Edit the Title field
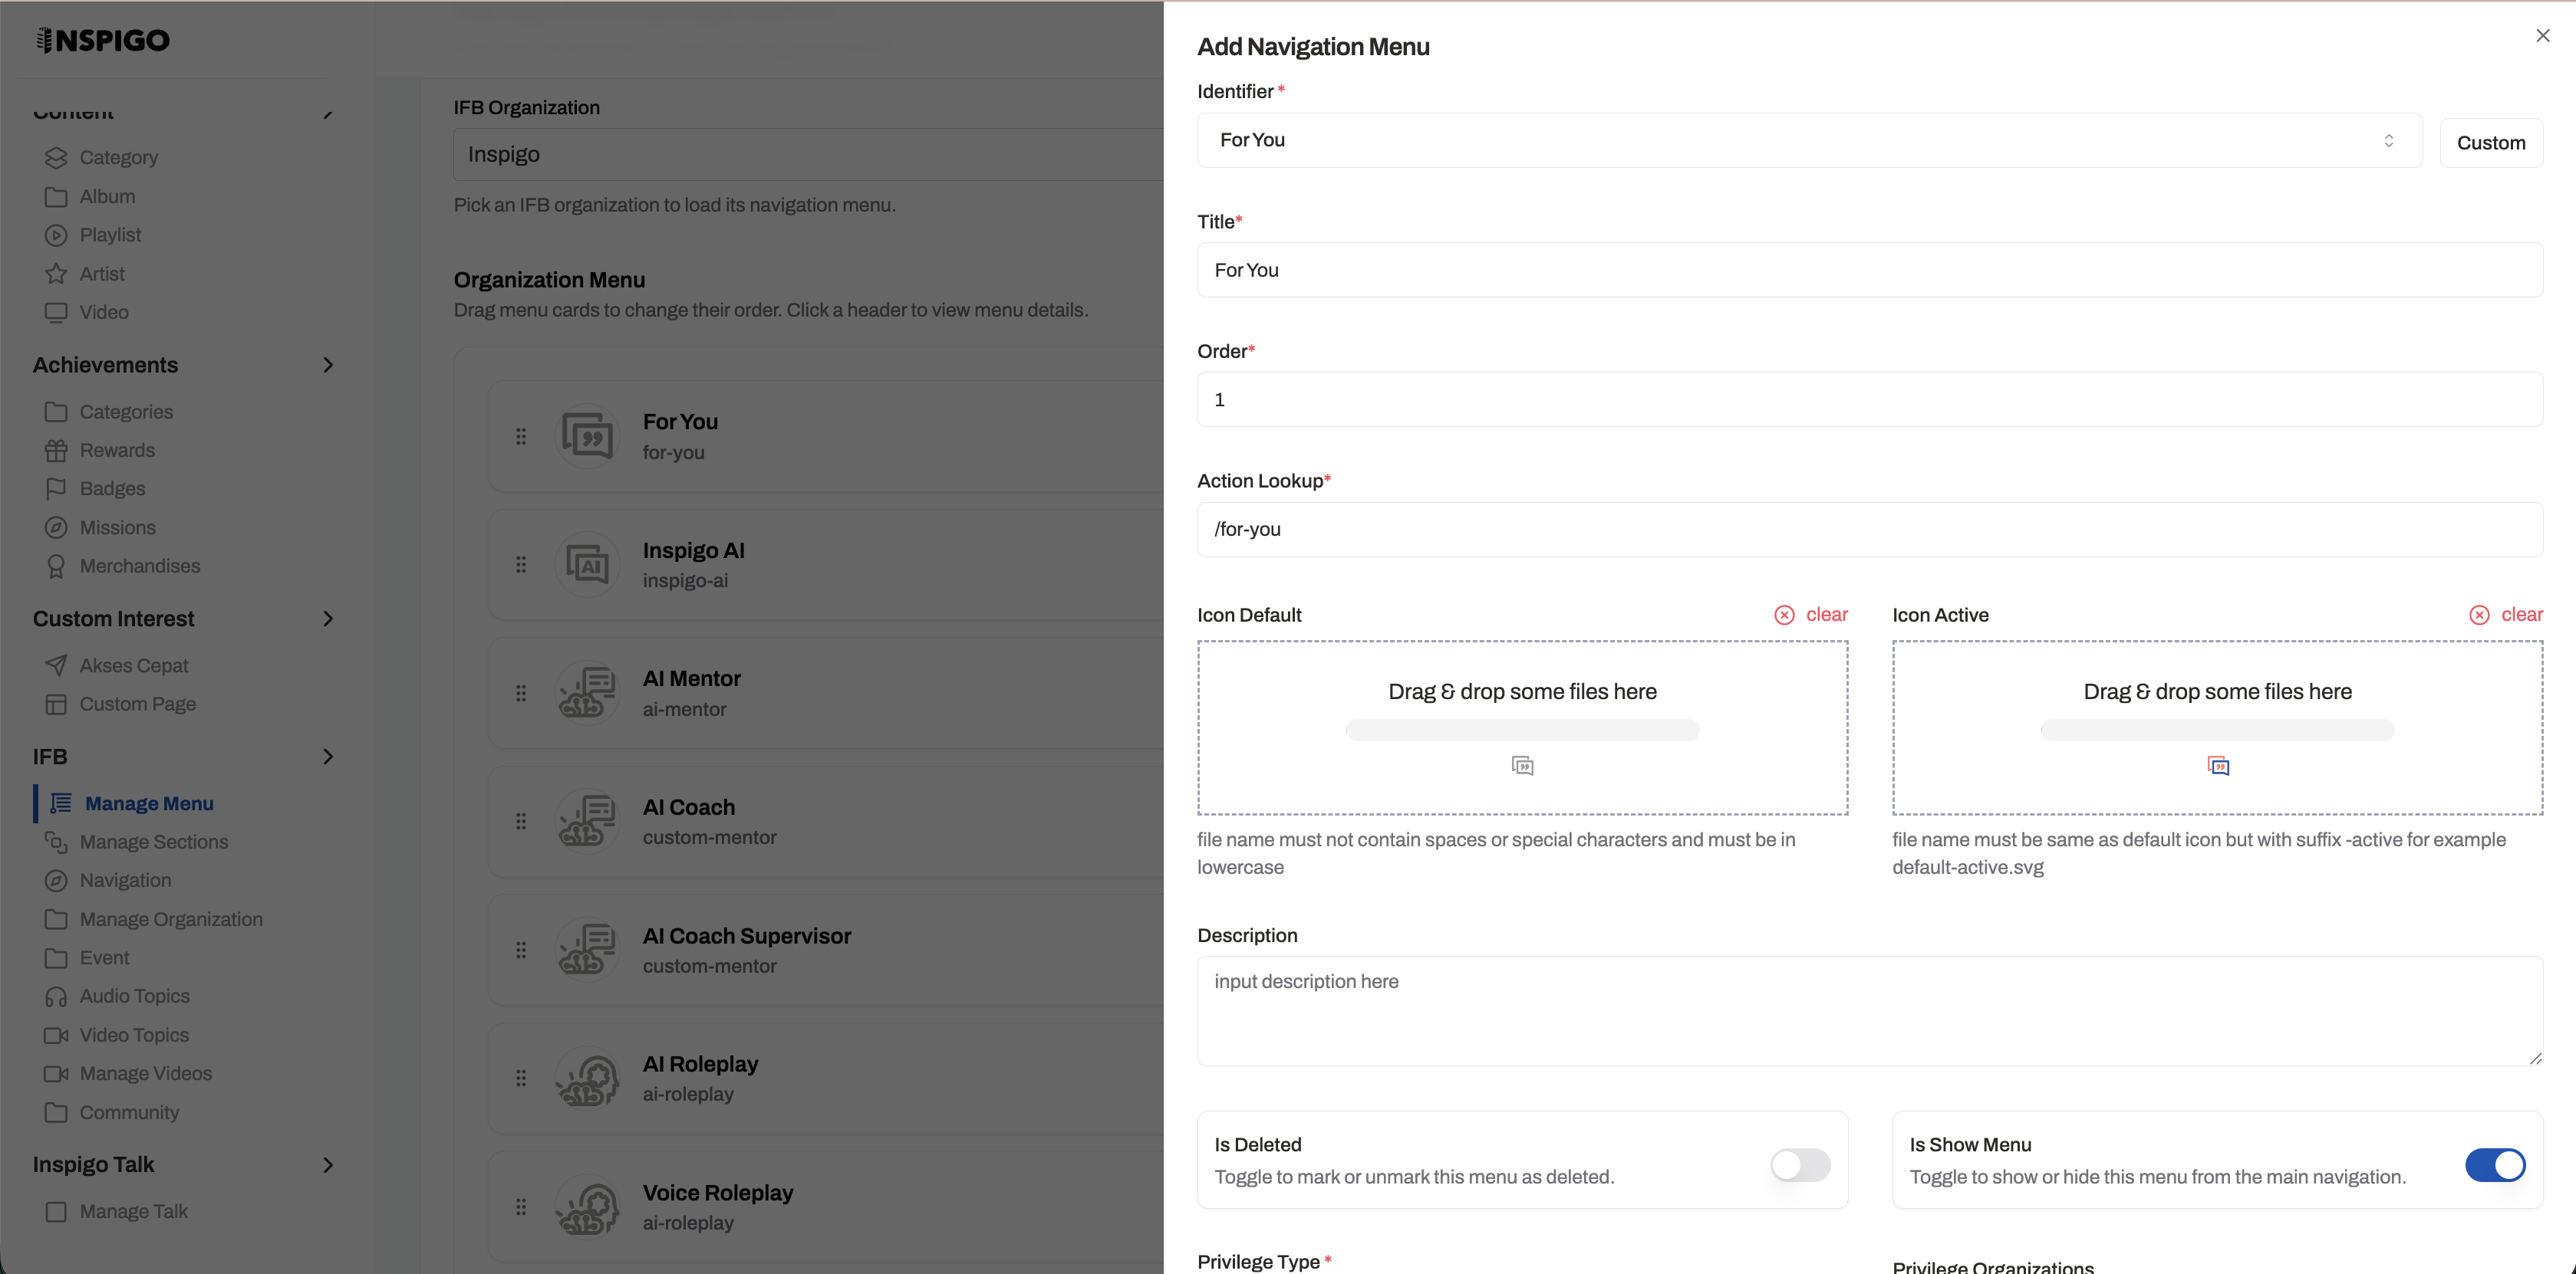2576x1274 pixels. pos(1869,270)
